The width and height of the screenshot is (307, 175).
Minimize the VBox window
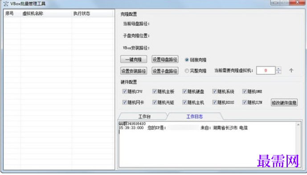(275, 3)
